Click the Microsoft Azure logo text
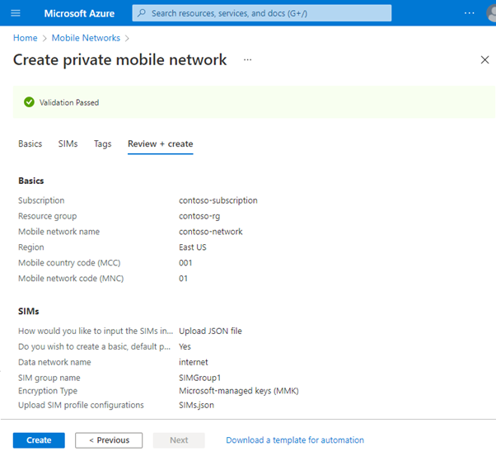 pos(79,13)
